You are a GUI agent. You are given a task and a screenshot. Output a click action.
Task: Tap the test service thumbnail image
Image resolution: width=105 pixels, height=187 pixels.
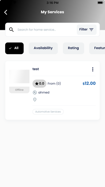pos(19,77)
